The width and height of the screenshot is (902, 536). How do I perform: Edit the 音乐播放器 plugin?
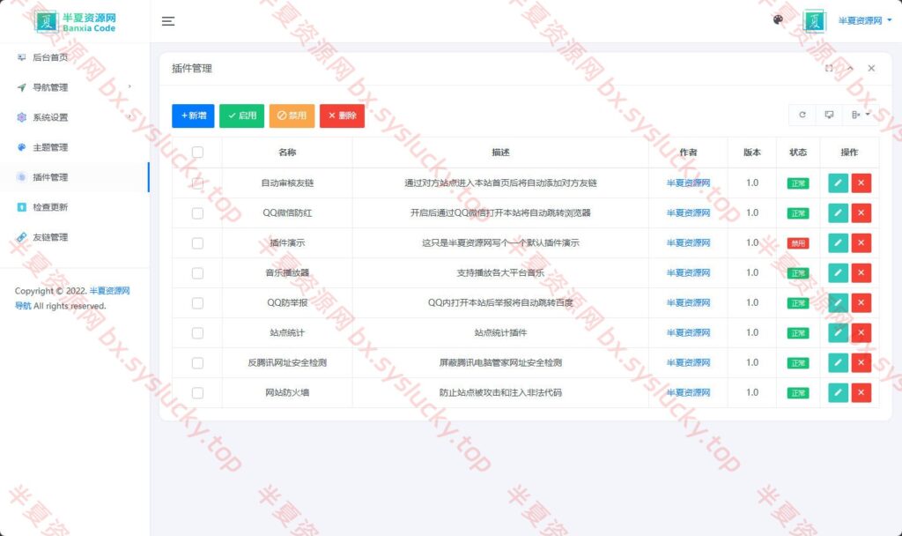pyautogui.click(x=839, y=273)
